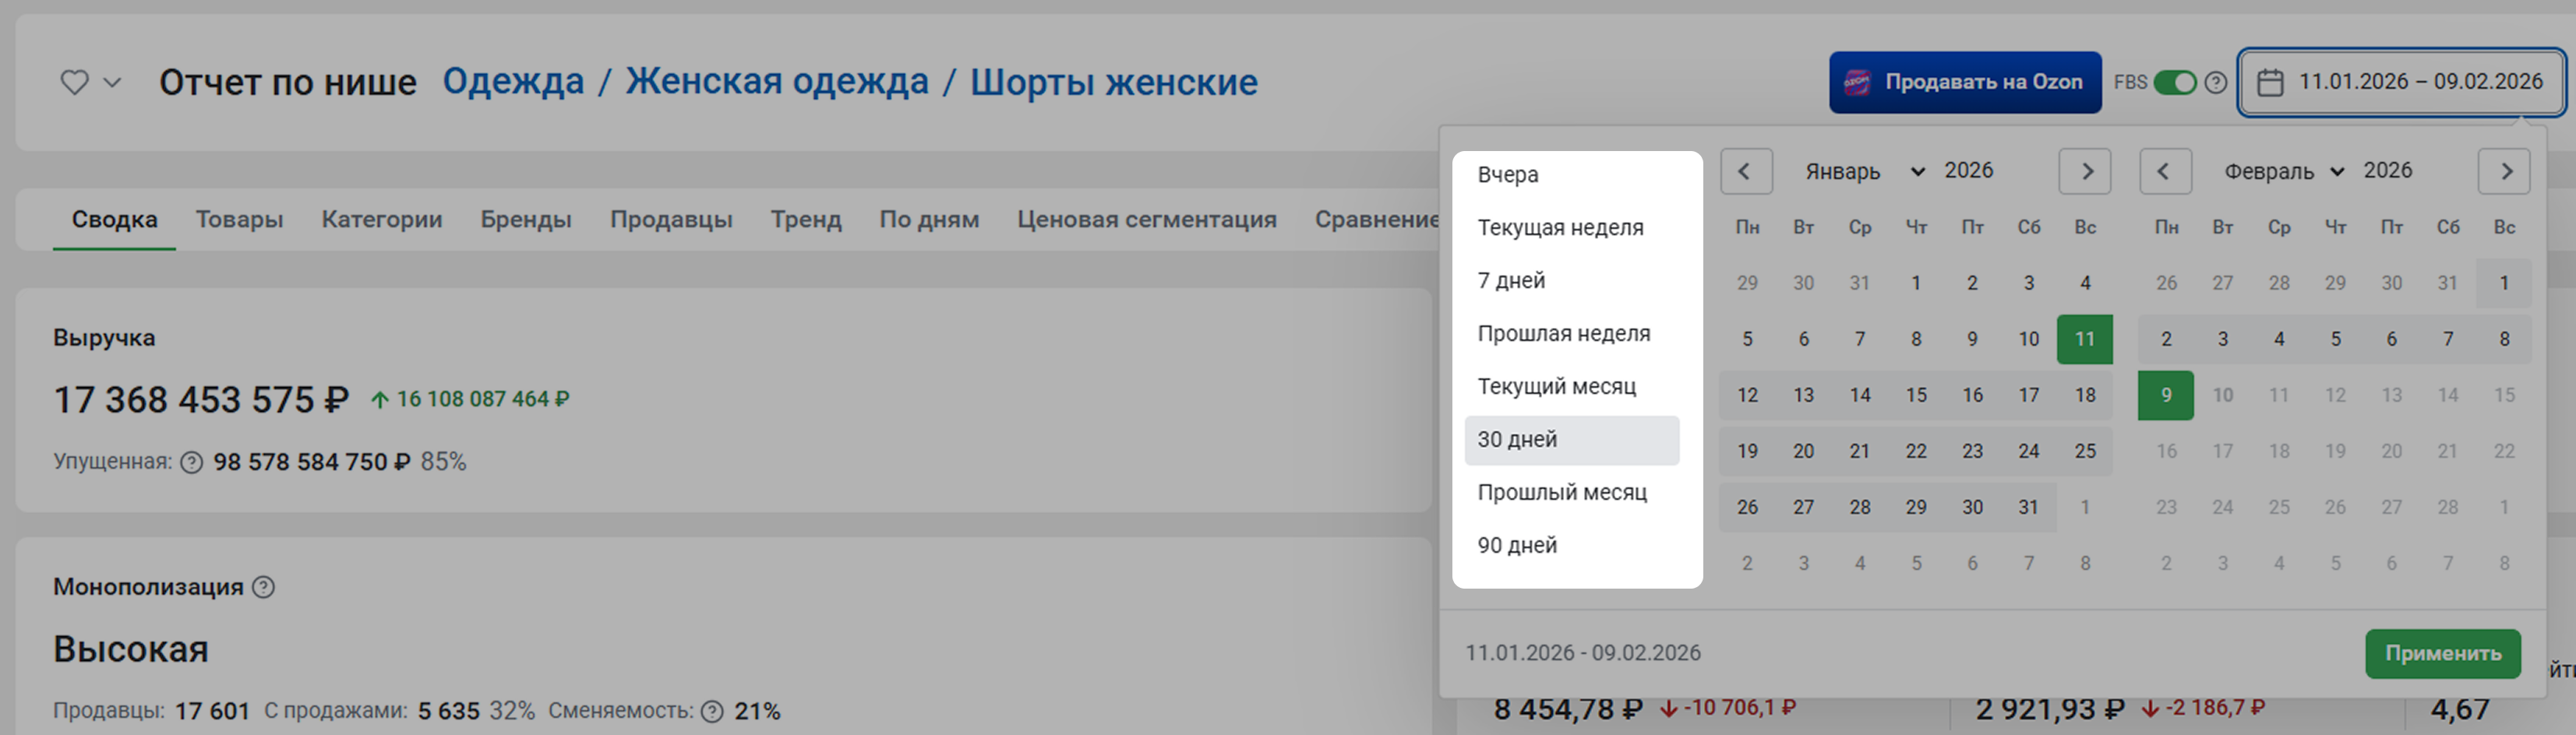Pick January 15 in the calendar
The height and width of the screenshot is (735, 2576).
pyautogui.click(x=1915, y=396)
